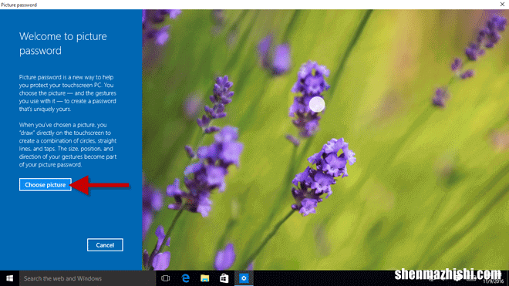Screen dimensions: 509x286
Task: Open File Explorer from the taskbar
Action: click(205, 278)
